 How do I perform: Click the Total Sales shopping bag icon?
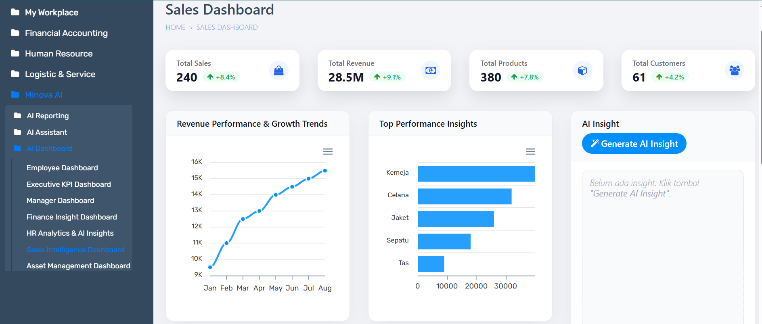pyautogui.click(x=278, y=71)
